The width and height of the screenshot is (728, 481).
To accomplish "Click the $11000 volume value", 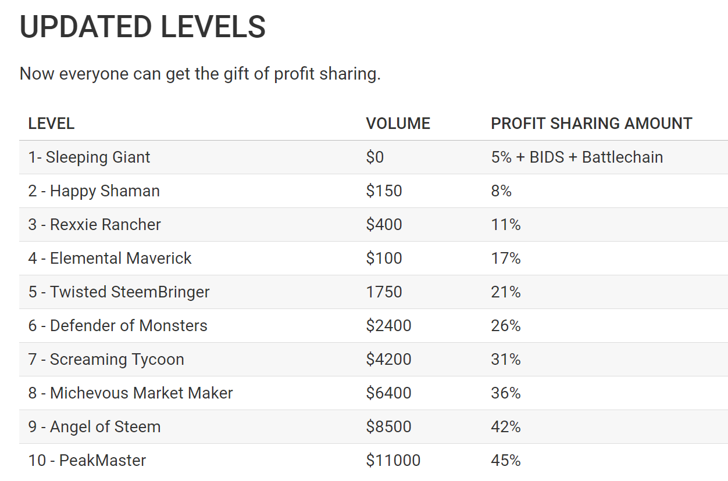I will coord(393,461).
